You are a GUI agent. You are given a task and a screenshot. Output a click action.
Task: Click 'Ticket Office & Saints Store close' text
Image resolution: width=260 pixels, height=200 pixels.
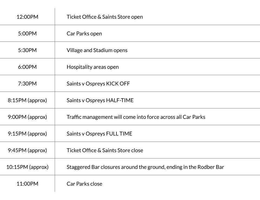tap(105, 150)
